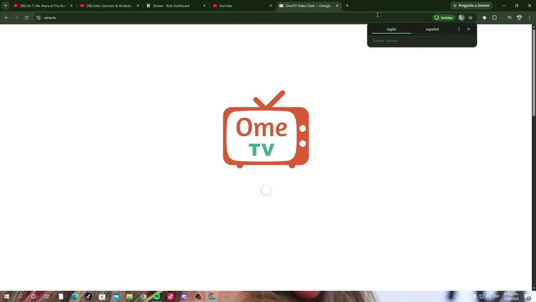
Task: Open Spotify from the taskbar
Action: pyautogui.click(x=157, y=297)
